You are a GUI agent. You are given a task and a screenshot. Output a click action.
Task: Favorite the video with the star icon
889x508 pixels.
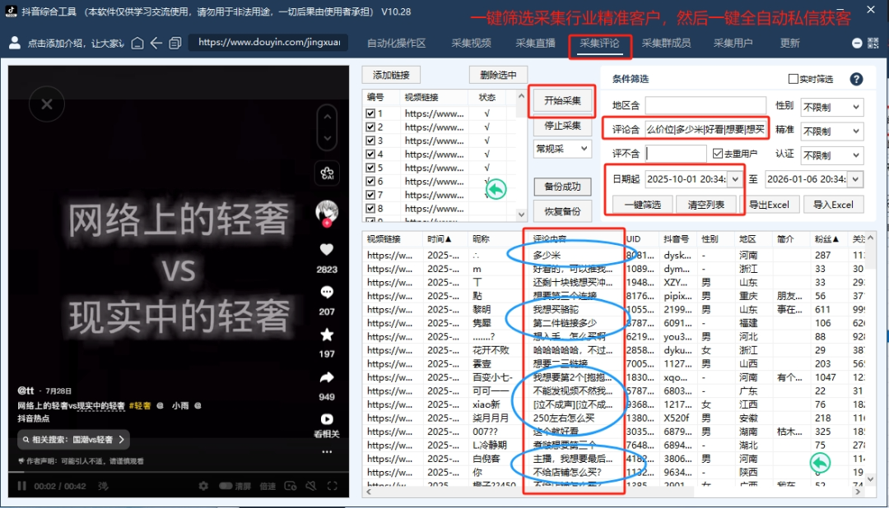pyautogui.click(x=327, y=335)
